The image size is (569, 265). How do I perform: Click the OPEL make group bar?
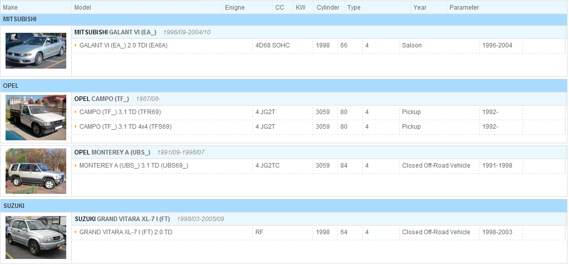tap(283, 86)
